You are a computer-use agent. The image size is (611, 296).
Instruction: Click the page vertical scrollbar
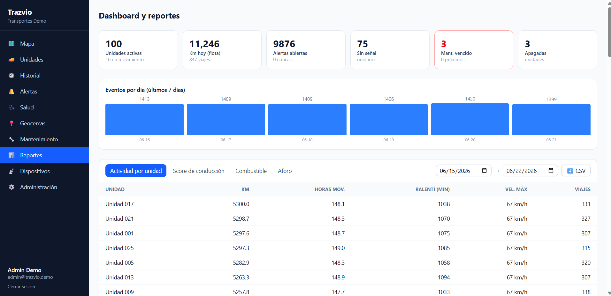609,32
